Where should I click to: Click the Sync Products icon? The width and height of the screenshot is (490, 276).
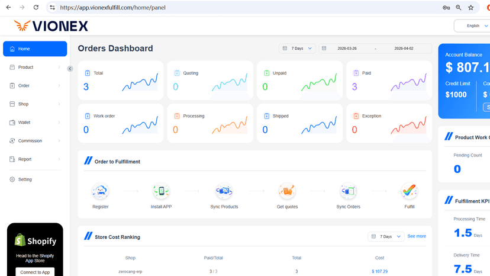(x=224, y=191)
